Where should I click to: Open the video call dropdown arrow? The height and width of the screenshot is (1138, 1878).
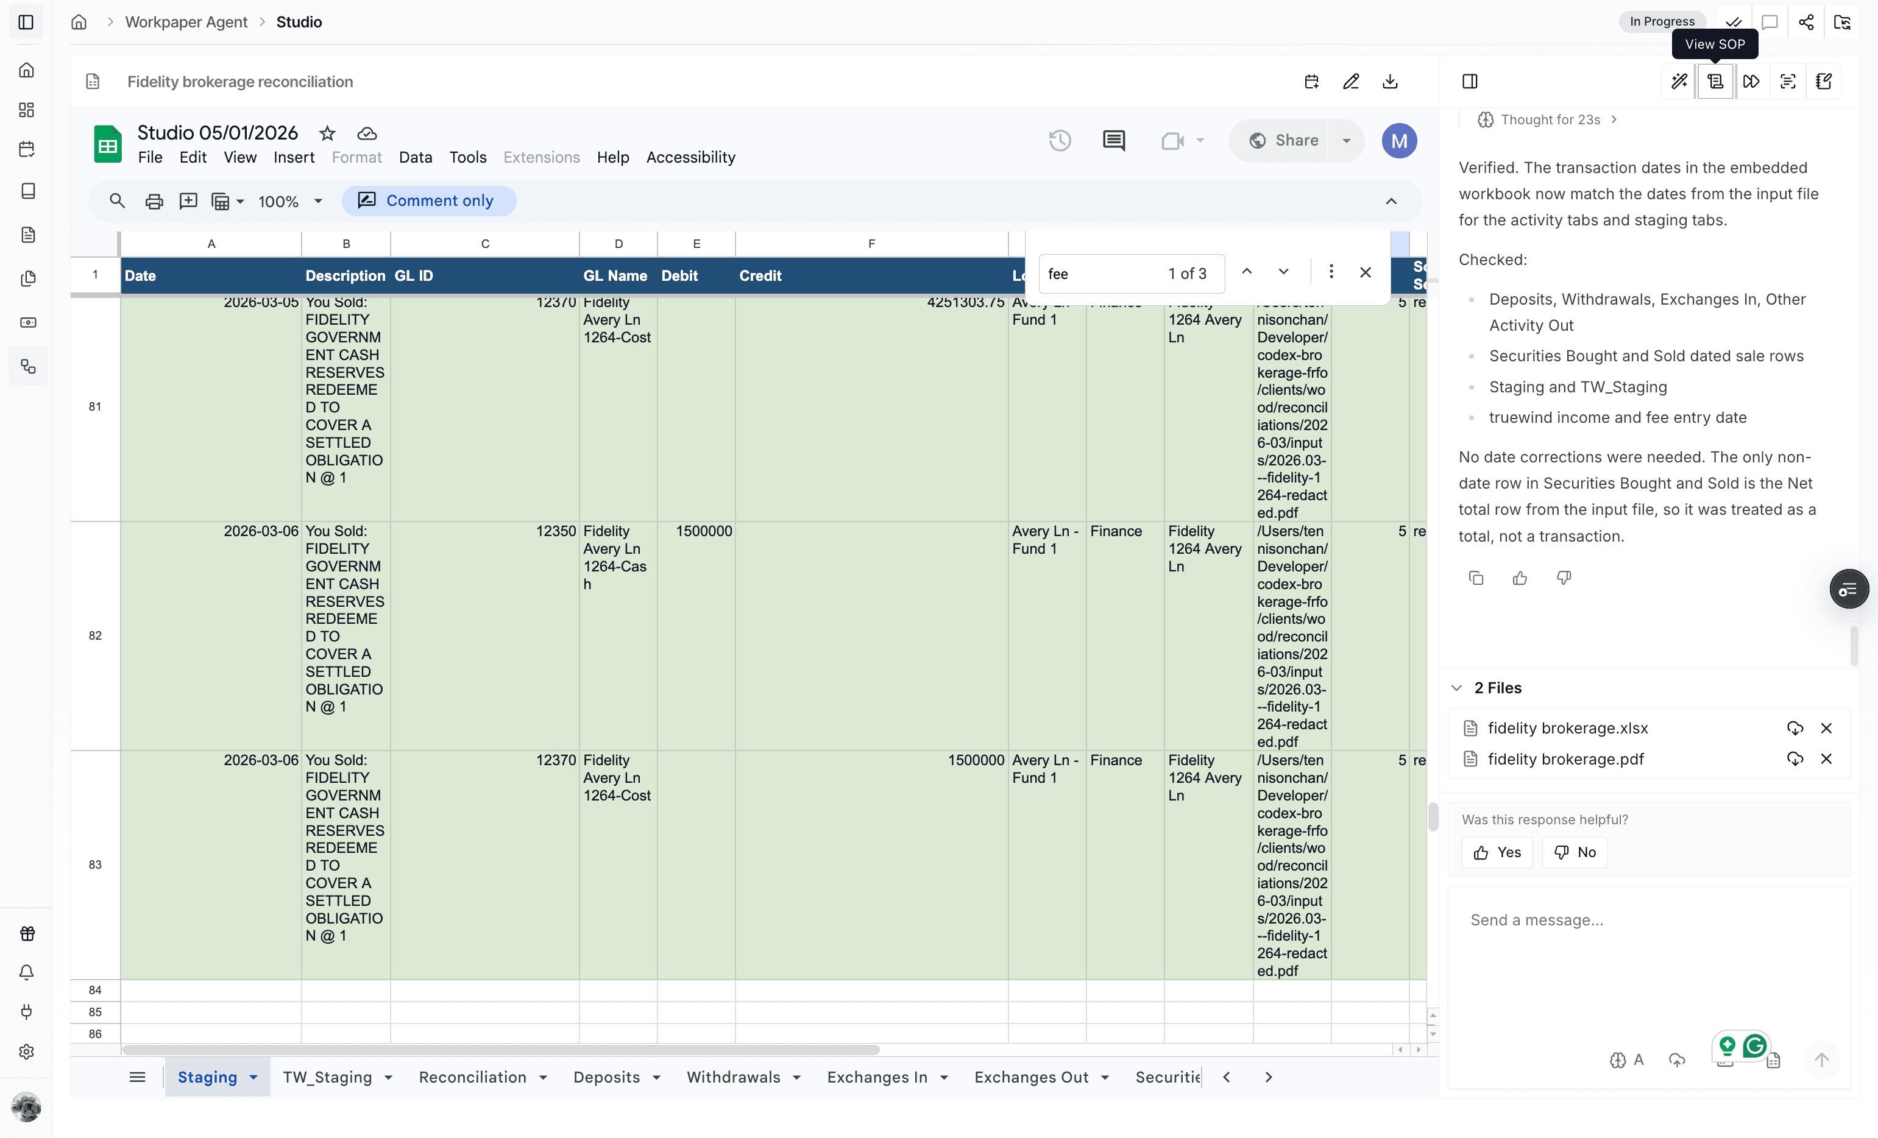click(1200, 140)
